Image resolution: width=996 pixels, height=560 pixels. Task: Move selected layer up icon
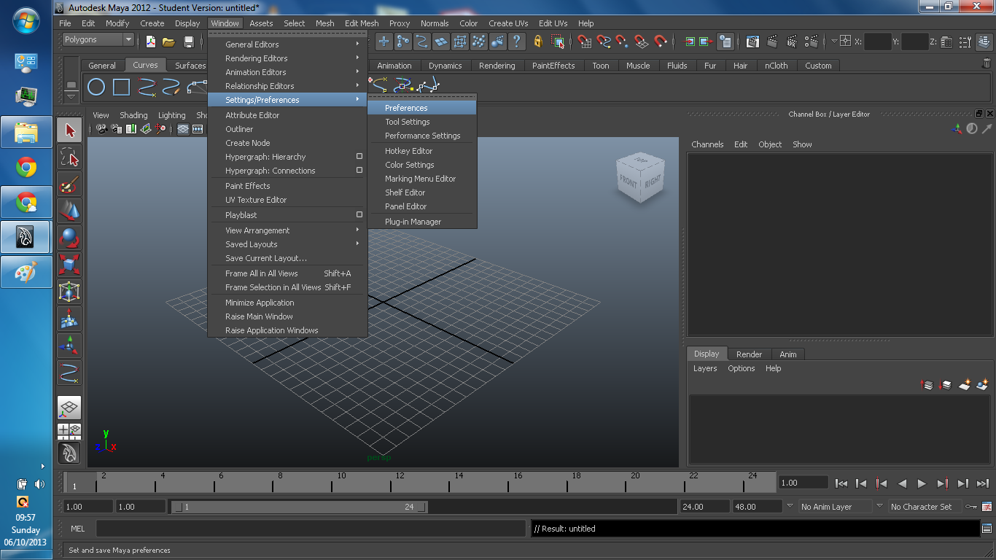tap(927, 384)
